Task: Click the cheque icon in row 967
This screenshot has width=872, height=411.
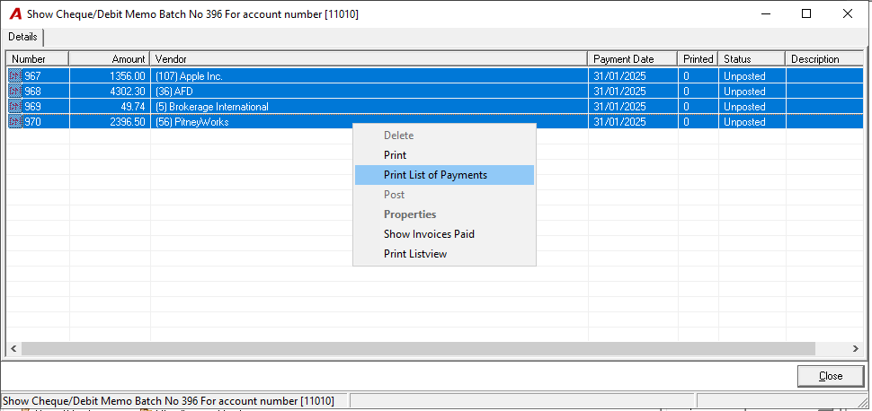Action: coord(15,76)
